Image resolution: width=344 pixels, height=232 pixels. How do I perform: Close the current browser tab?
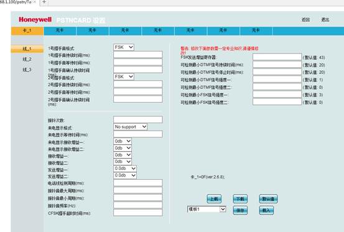pos(34,2)
